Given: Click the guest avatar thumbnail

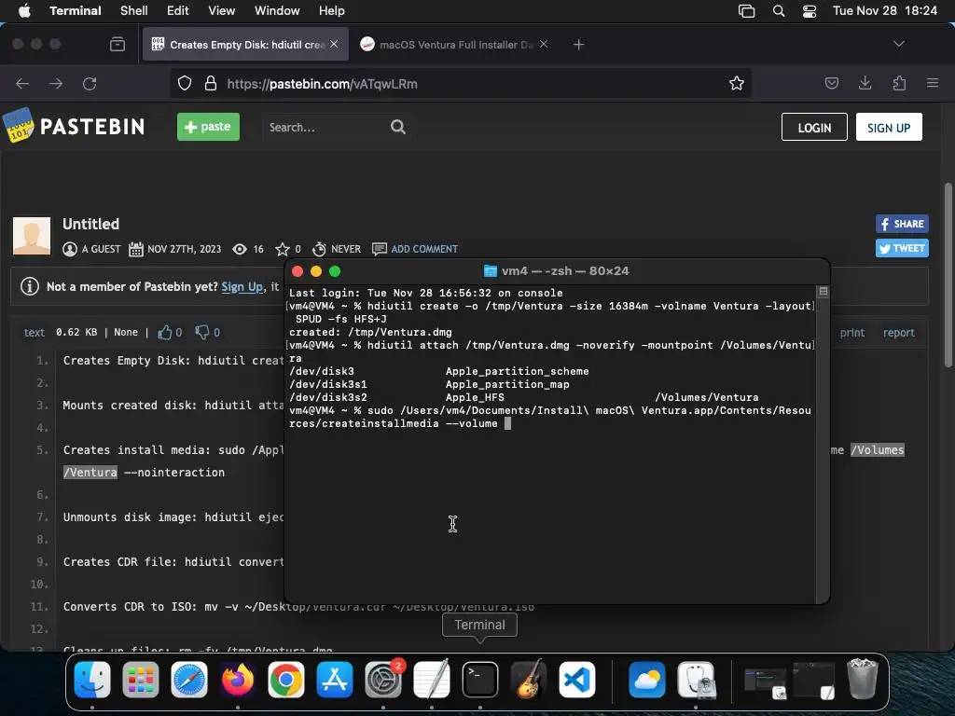Looking at the screenshot, I should click(x=32, y=236).
